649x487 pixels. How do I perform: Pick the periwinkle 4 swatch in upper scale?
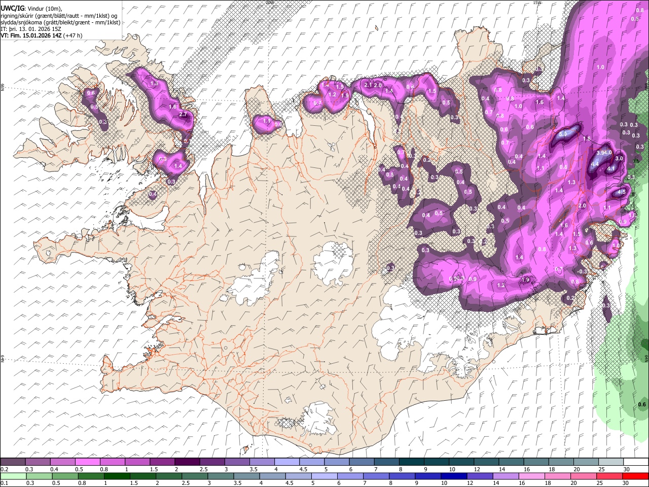tap(286, 462)
